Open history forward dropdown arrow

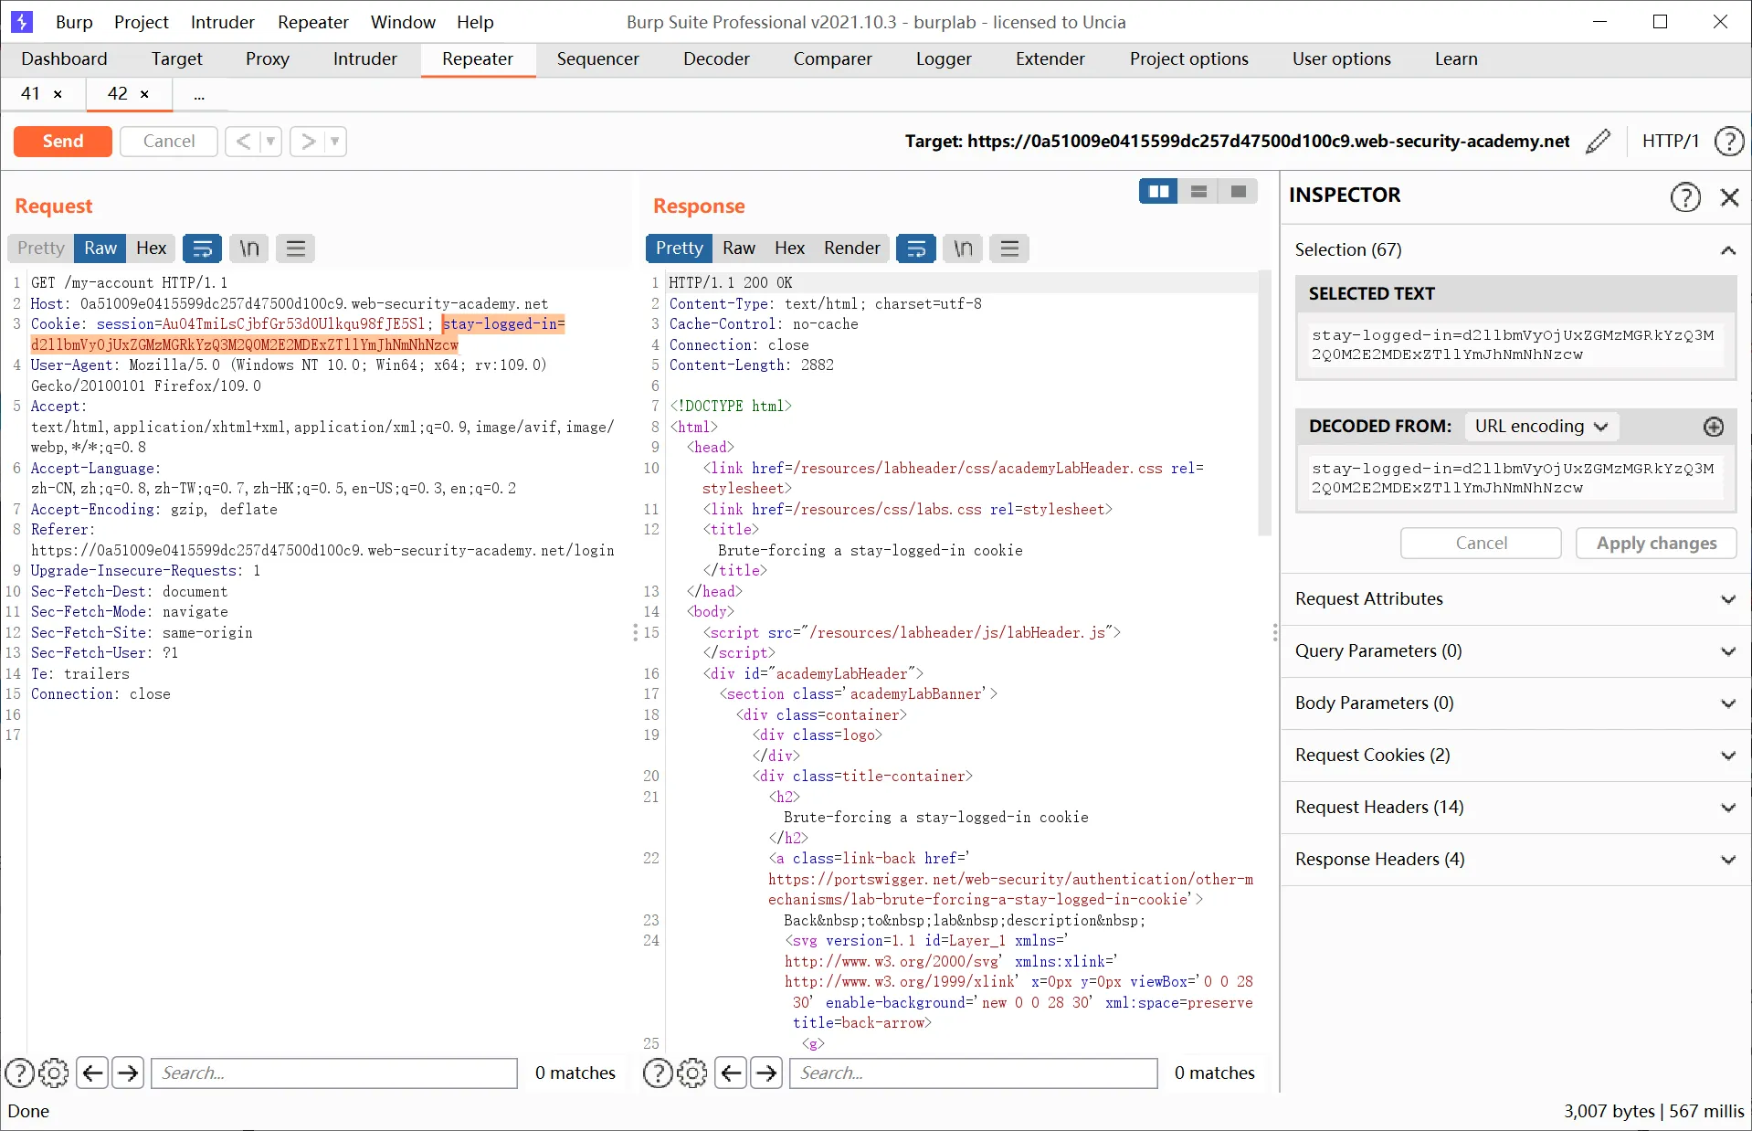(x=335, y=142)
